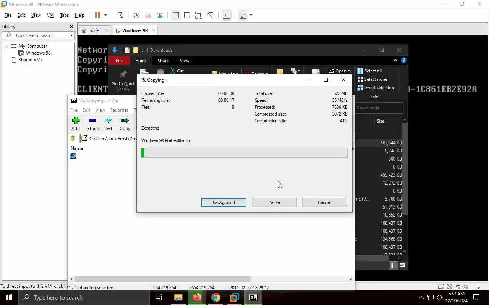
Task: Toggle console view in VMware toolbar
Action: coord(227,15)
